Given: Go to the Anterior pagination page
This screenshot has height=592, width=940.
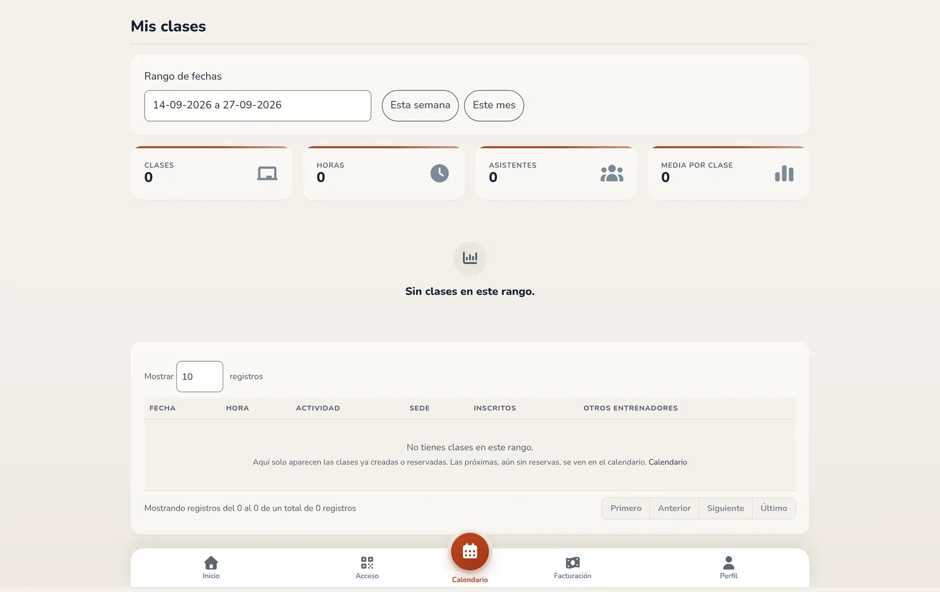Looking at the screenshot, I should pos(674,509).
